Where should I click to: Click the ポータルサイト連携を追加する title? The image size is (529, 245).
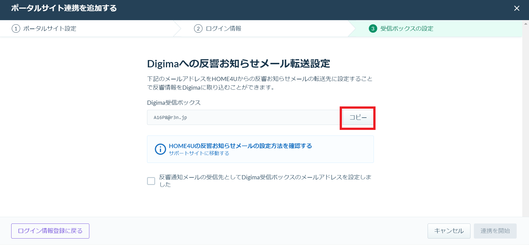[64, 8]
